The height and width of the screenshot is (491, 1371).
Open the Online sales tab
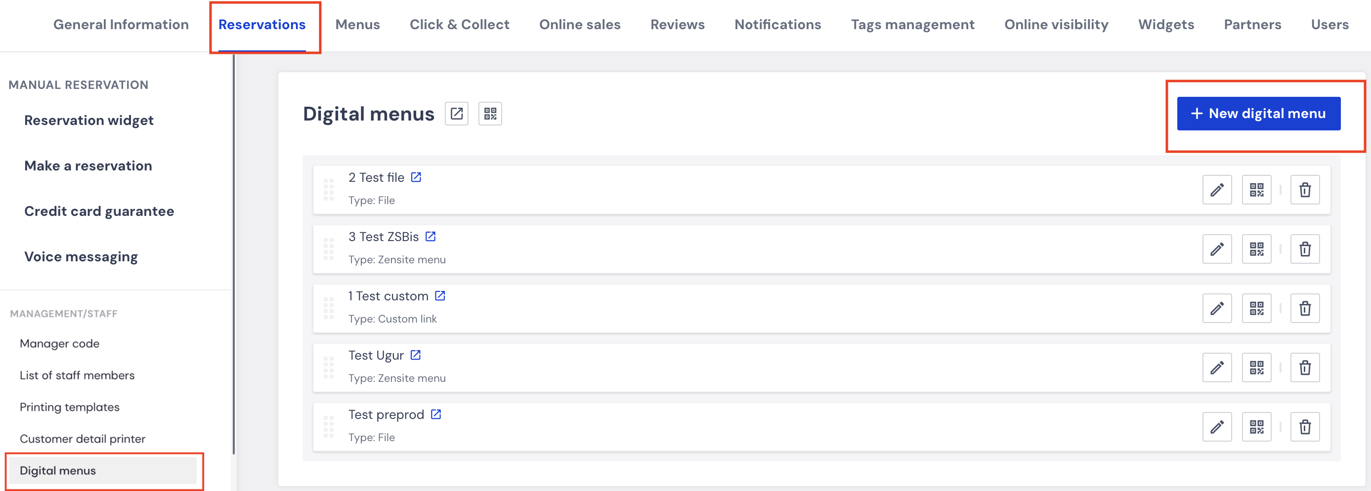click(x=580, y=25)
